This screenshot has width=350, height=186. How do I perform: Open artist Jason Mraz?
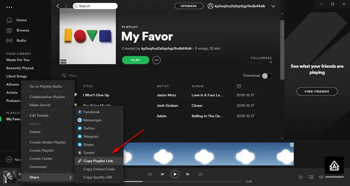[166, 95]
